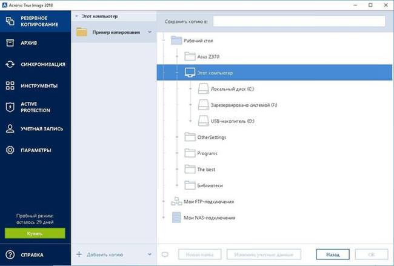Click the yellow folder icon of Пример копирования
The image size is (394, 266).
82,32
